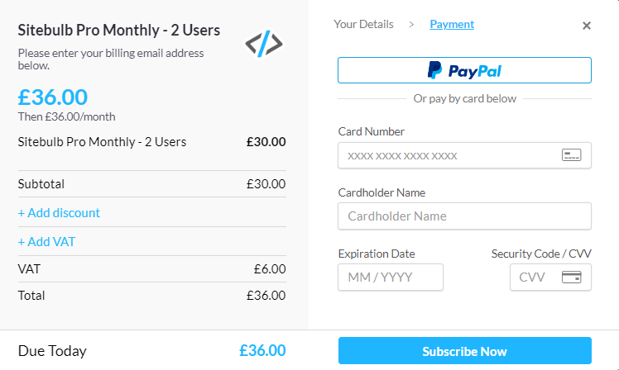Click the Subscribe Now button
Viewport: 619px width, 370px height.
(464, 351)
